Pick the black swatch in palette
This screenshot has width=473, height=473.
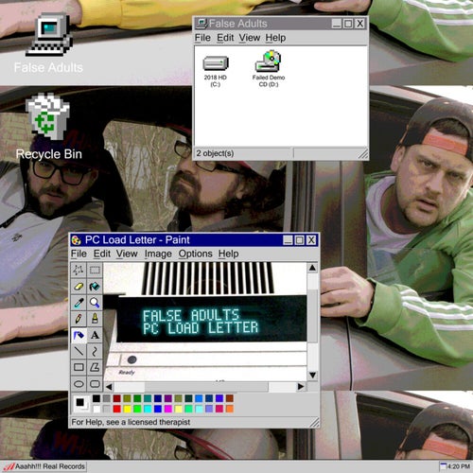(x=96, y=398)
